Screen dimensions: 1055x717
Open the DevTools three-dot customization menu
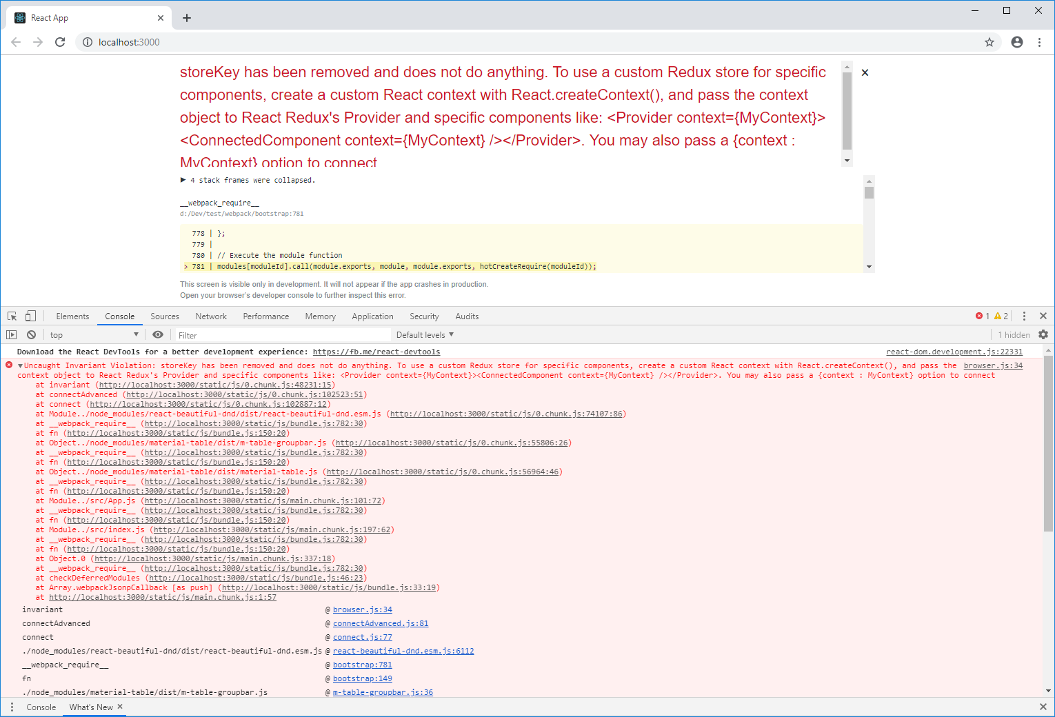tap(1025, 316)
